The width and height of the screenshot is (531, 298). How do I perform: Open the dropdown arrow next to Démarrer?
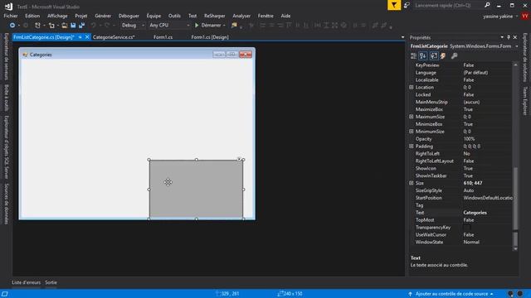[x=224, y=26]
